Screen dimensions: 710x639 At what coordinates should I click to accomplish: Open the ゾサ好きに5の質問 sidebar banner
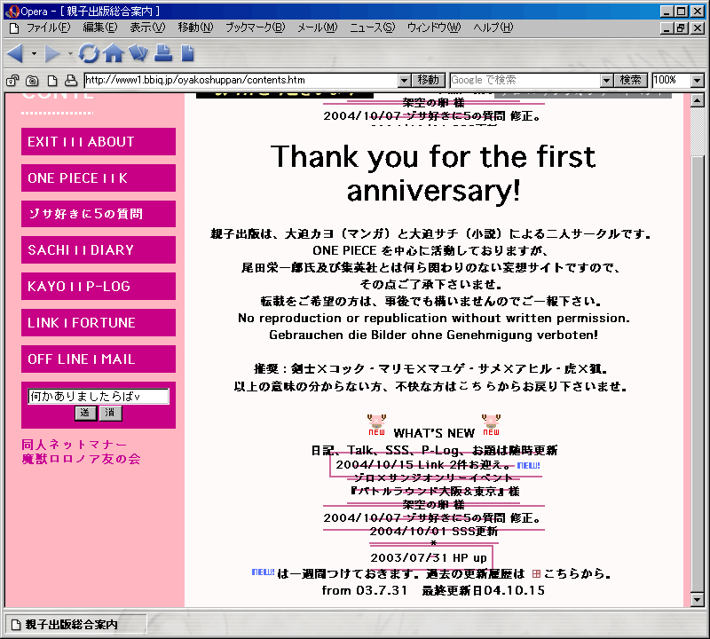click(99, 214)
